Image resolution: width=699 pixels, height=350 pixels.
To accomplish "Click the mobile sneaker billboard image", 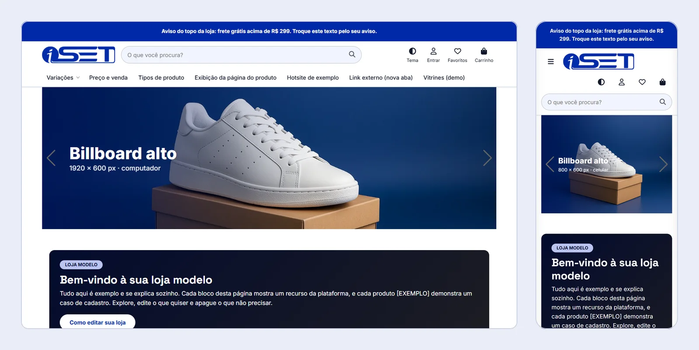I will [606, 164].
